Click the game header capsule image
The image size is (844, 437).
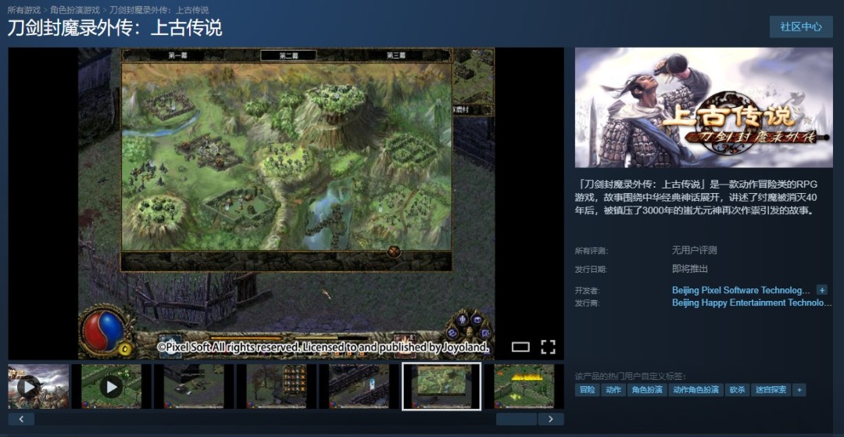coord(703,108)
